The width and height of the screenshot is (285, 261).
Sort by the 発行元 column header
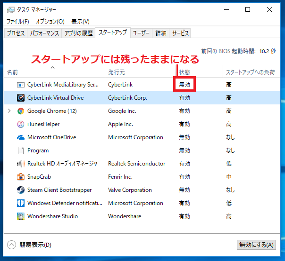click(x=140, y=72)
